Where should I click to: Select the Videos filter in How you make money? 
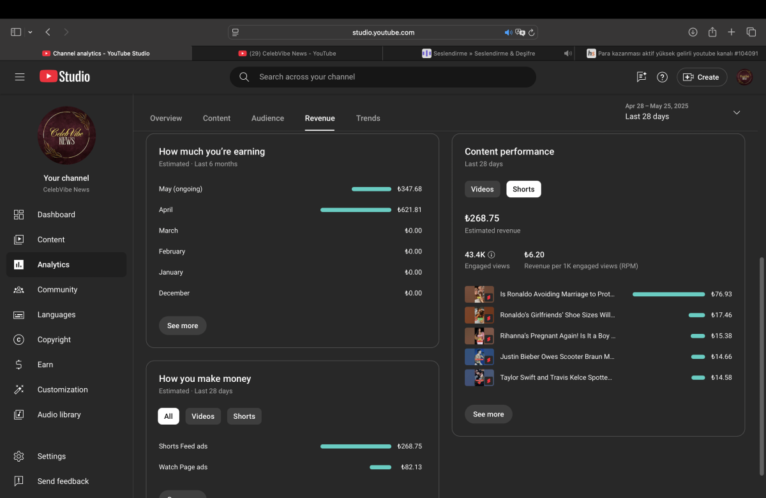pos(203,416)
